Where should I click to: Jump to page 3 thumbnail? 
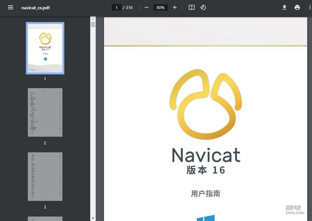pyautogui.click(x=45, y=177)
